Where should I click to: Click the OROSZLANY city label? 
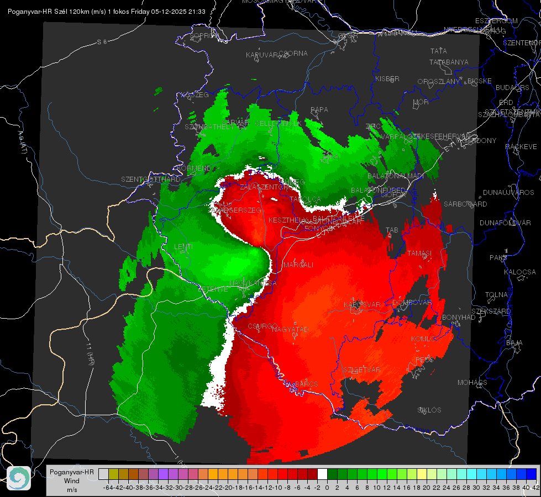[x=439, y=82]
